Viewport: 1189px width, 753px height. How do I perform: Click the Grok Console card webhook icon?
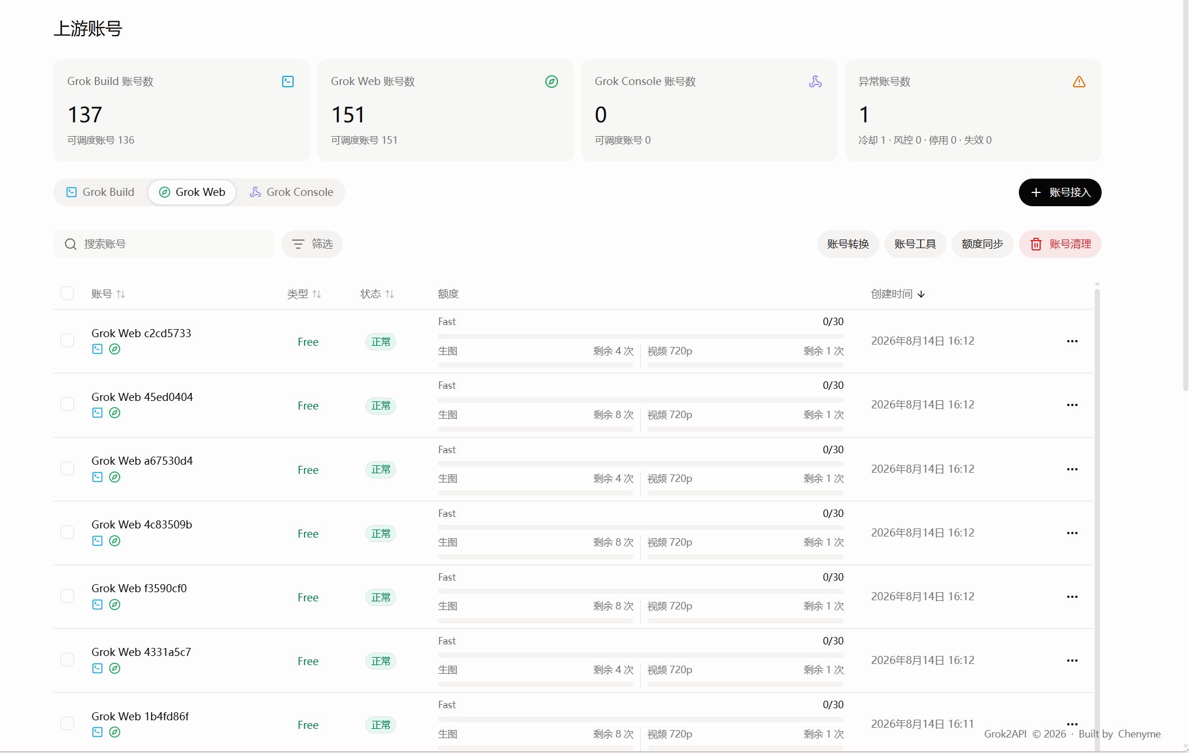coord(815,82)
